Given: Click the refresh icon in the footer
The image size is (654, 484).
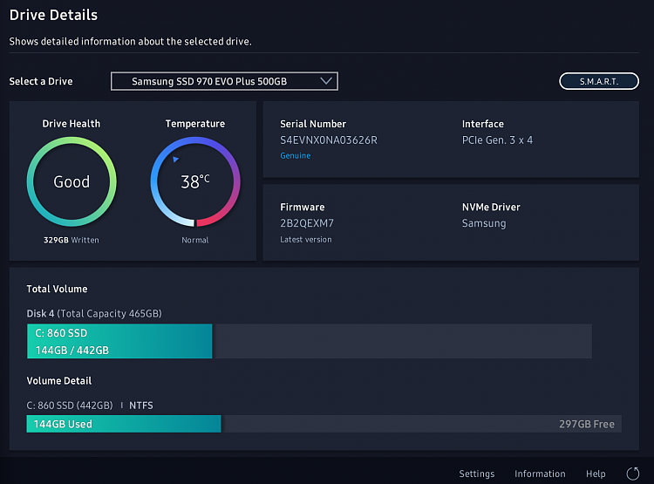Looking at the screenshot, I should coord(633,474).
